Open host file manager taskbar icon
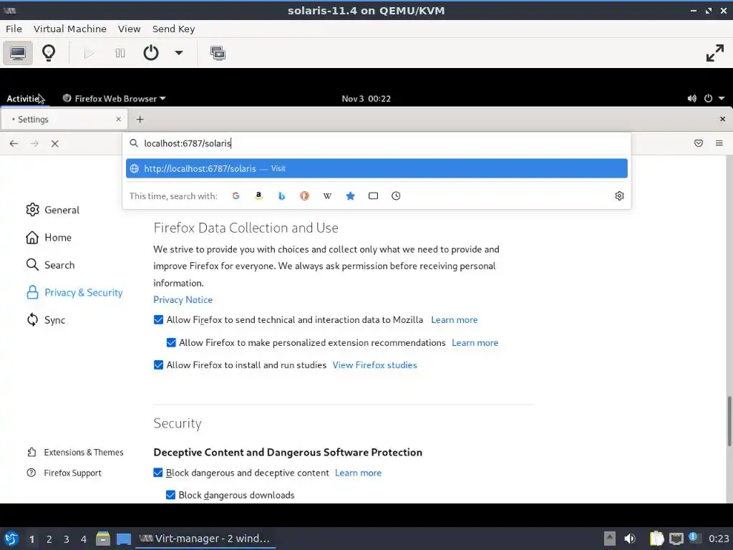733x550 pixels. (103, 539)
